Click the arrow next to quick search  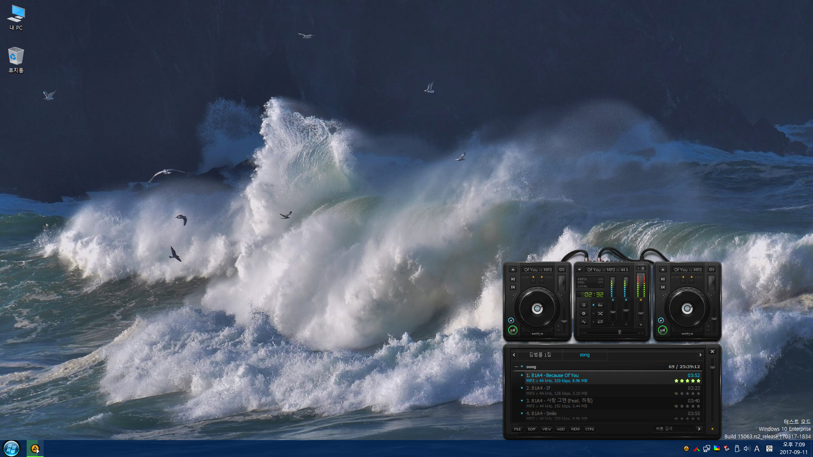tap(699, 429)
